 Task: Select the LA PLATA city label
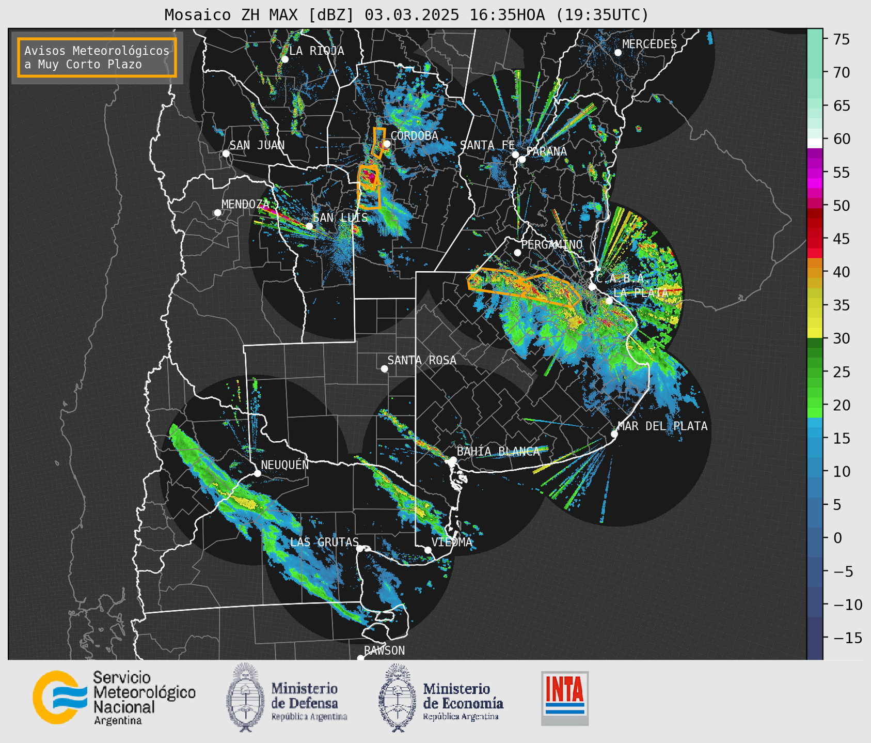coord(641,293)
